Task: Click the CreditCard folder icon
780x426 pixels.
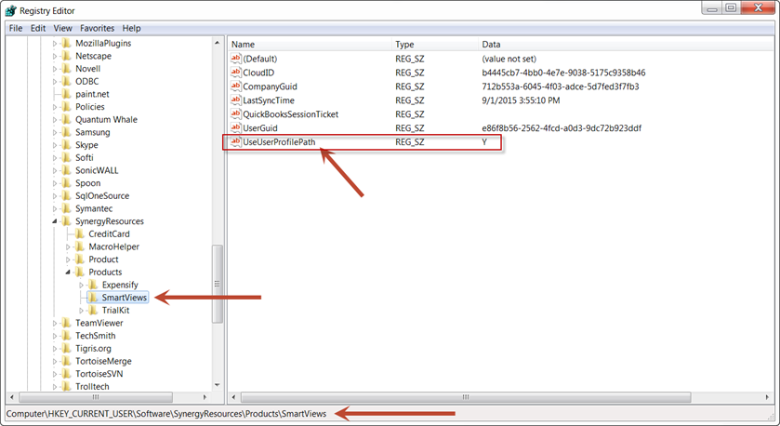Action: [x=80, y=233]
